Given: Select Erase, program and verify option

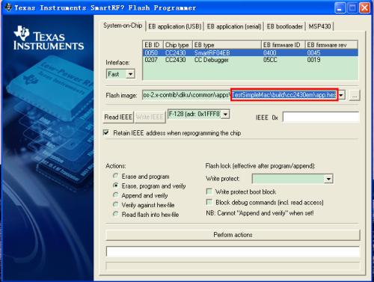Looking at the screenshot, I should [115, 186].
